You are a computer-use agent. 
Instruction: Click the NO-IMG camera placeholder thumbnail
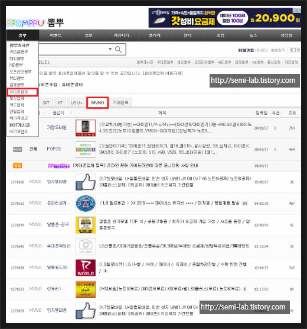pos(86,246)
